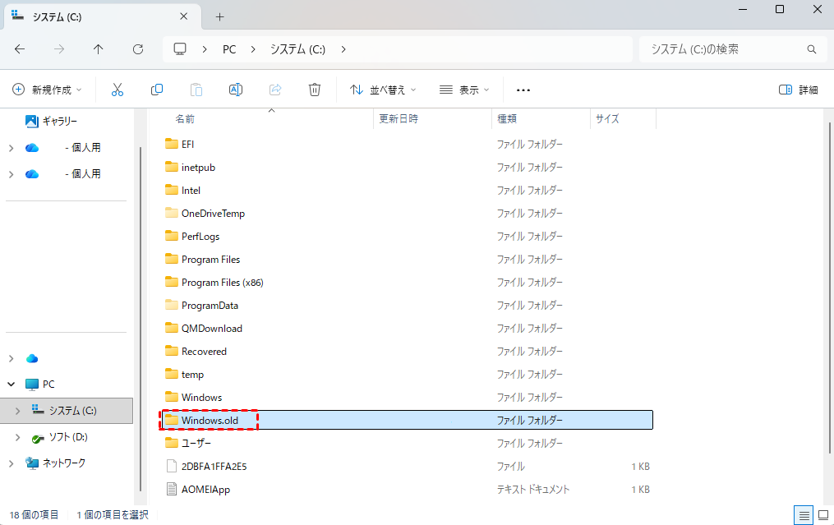Click the システム (C:)の検索 search box
The width and height of the screenshot is (834, 525).
(x=723, y=49)
